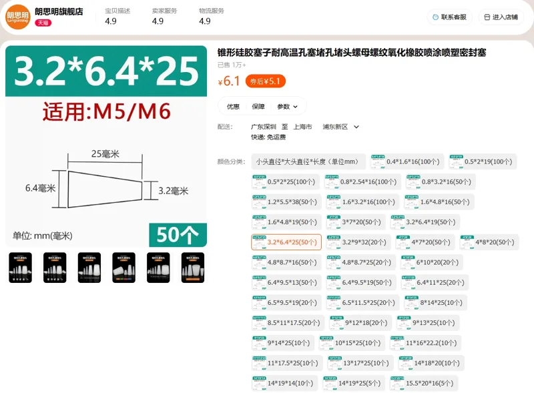
Task: Pick the 14*19*25(5个) size
Action: pyautogui.click(x=354, y=383)
